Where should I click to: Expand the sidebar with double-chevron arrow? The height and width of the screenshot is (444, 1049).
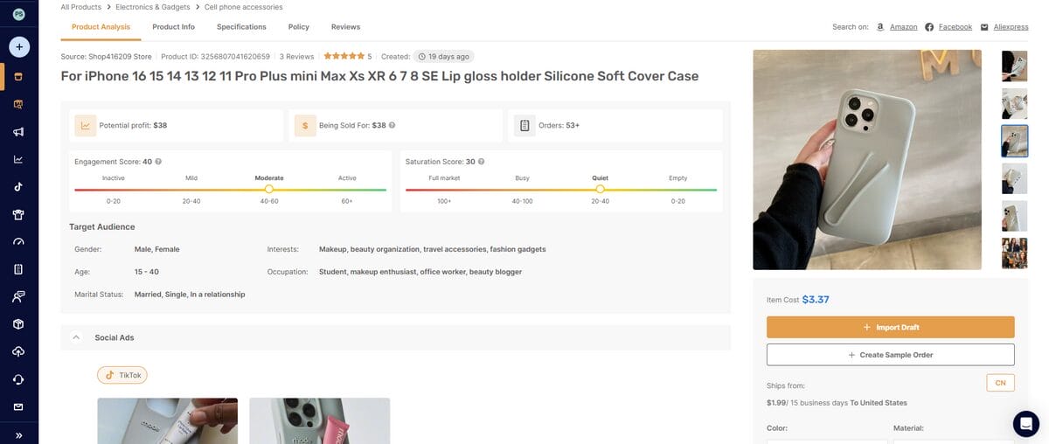[18, 434]
